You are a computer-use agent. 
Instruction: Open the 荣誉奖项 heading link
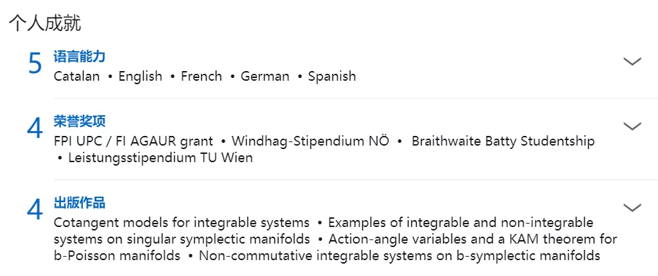[x=79, y=121]
